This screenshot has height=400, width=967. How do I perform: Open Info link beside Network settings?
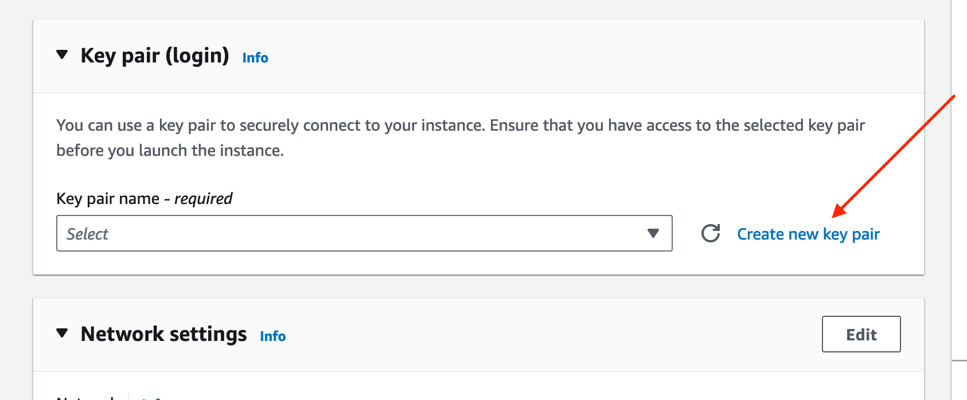(272, 336)
